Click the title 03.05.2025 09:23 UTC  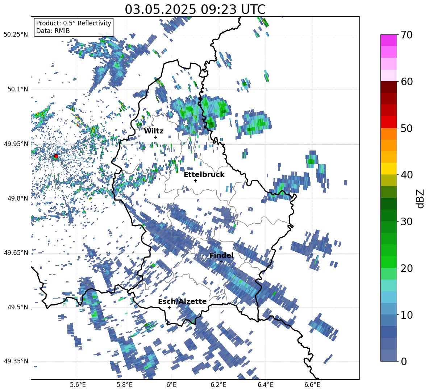tap(195, 9)
